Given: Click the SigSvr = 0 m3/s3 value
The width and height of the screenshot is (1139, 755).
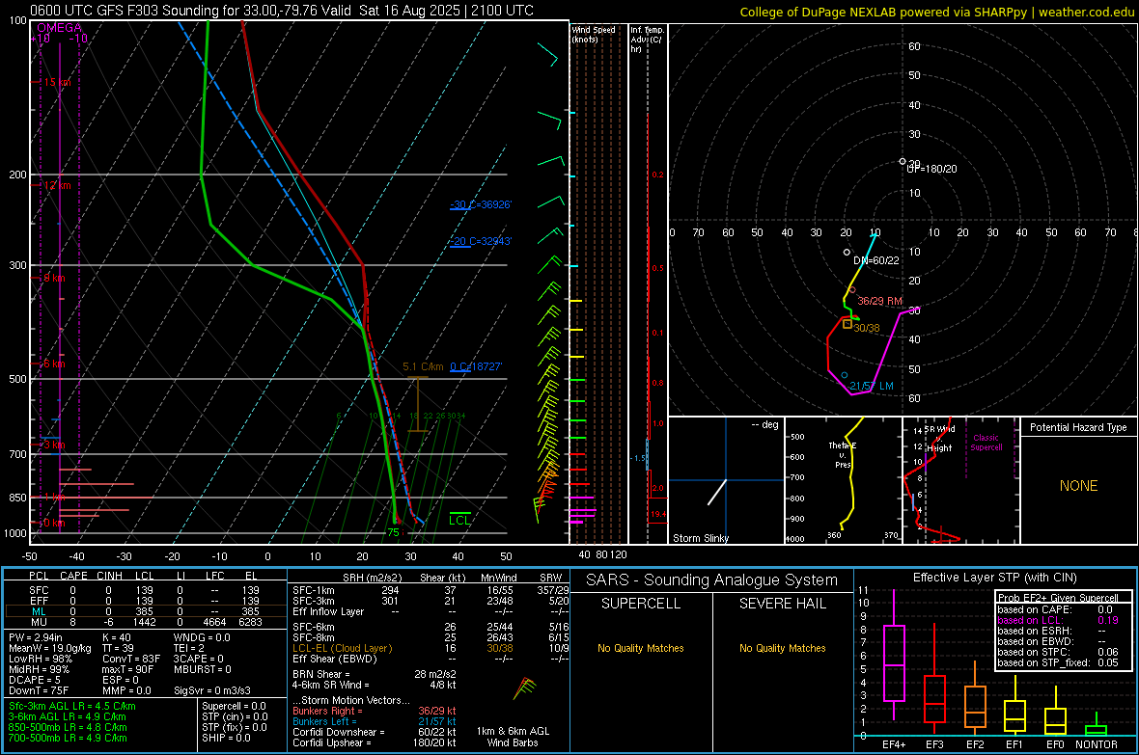Looking at the screenshot, I should [x=212, y=690].
